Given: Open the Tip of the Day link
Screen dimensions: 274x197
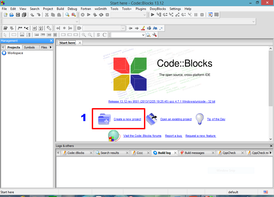Looking at the screenshot, I should [x=216, y=119].
